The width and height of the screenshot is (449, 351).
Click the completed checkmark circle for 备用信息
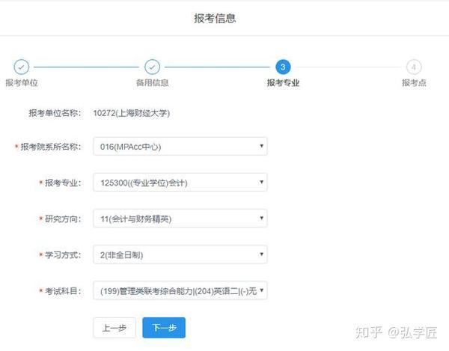153,67
